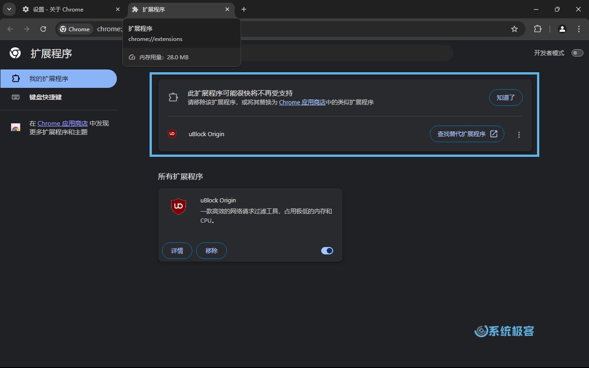Dismiss warning with 知道了 button

click(506, 98)
